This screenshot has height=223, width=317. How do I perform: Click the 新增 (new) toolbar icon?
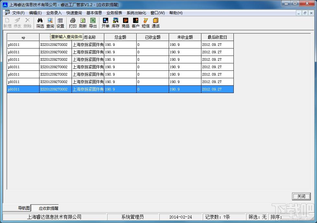click(7, 23)
